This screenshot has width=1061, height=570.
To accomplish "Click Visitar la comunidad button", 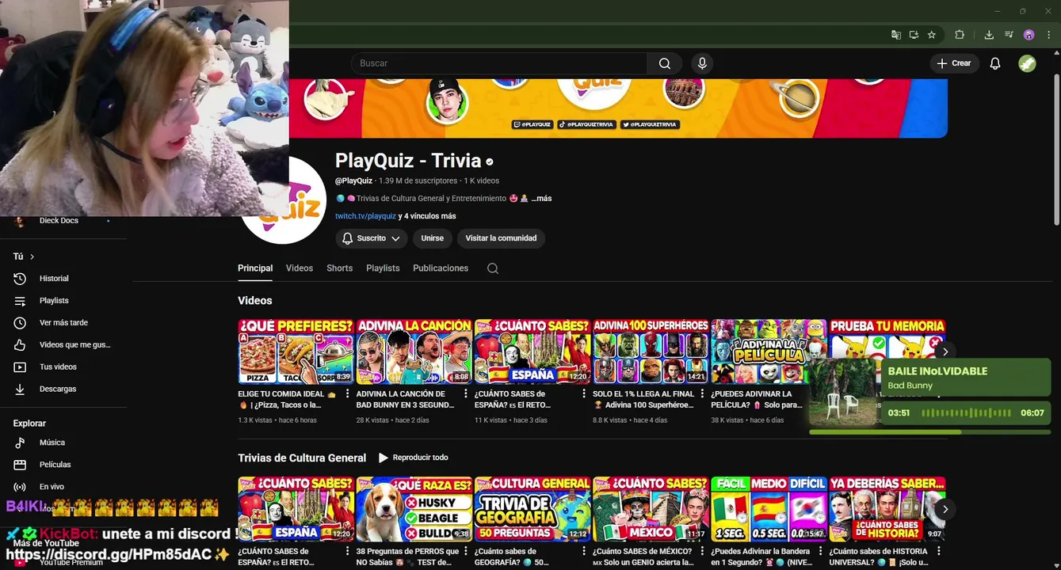I will pos(501,238).
